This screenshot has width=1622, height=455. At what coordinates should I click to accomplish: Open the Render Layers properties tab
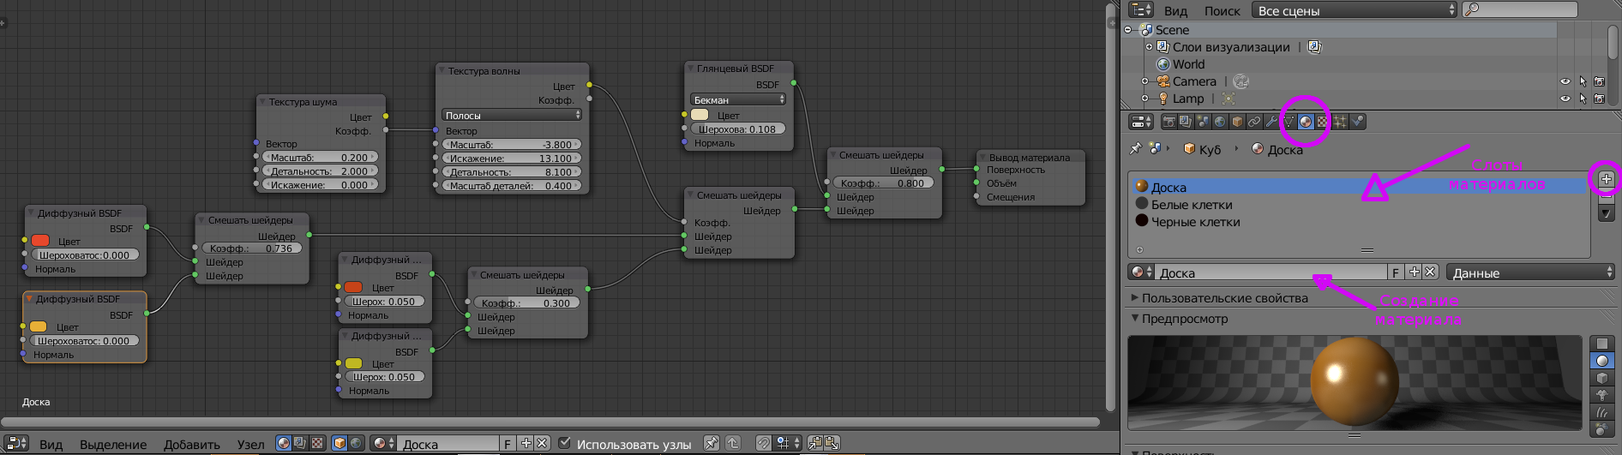click(x=1186, y=122)
